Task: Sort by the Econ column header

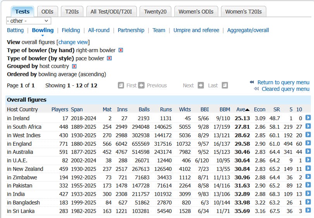Action: point(260,109)
